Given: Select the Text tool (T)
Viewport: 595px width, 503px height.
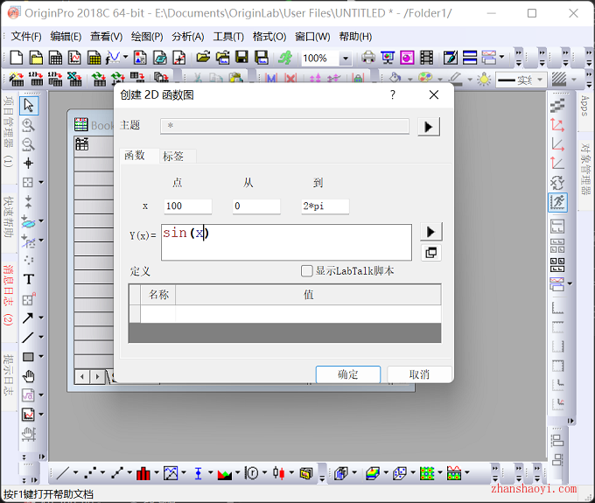Looking at the screenshot, I should click(x=29, y=280).
